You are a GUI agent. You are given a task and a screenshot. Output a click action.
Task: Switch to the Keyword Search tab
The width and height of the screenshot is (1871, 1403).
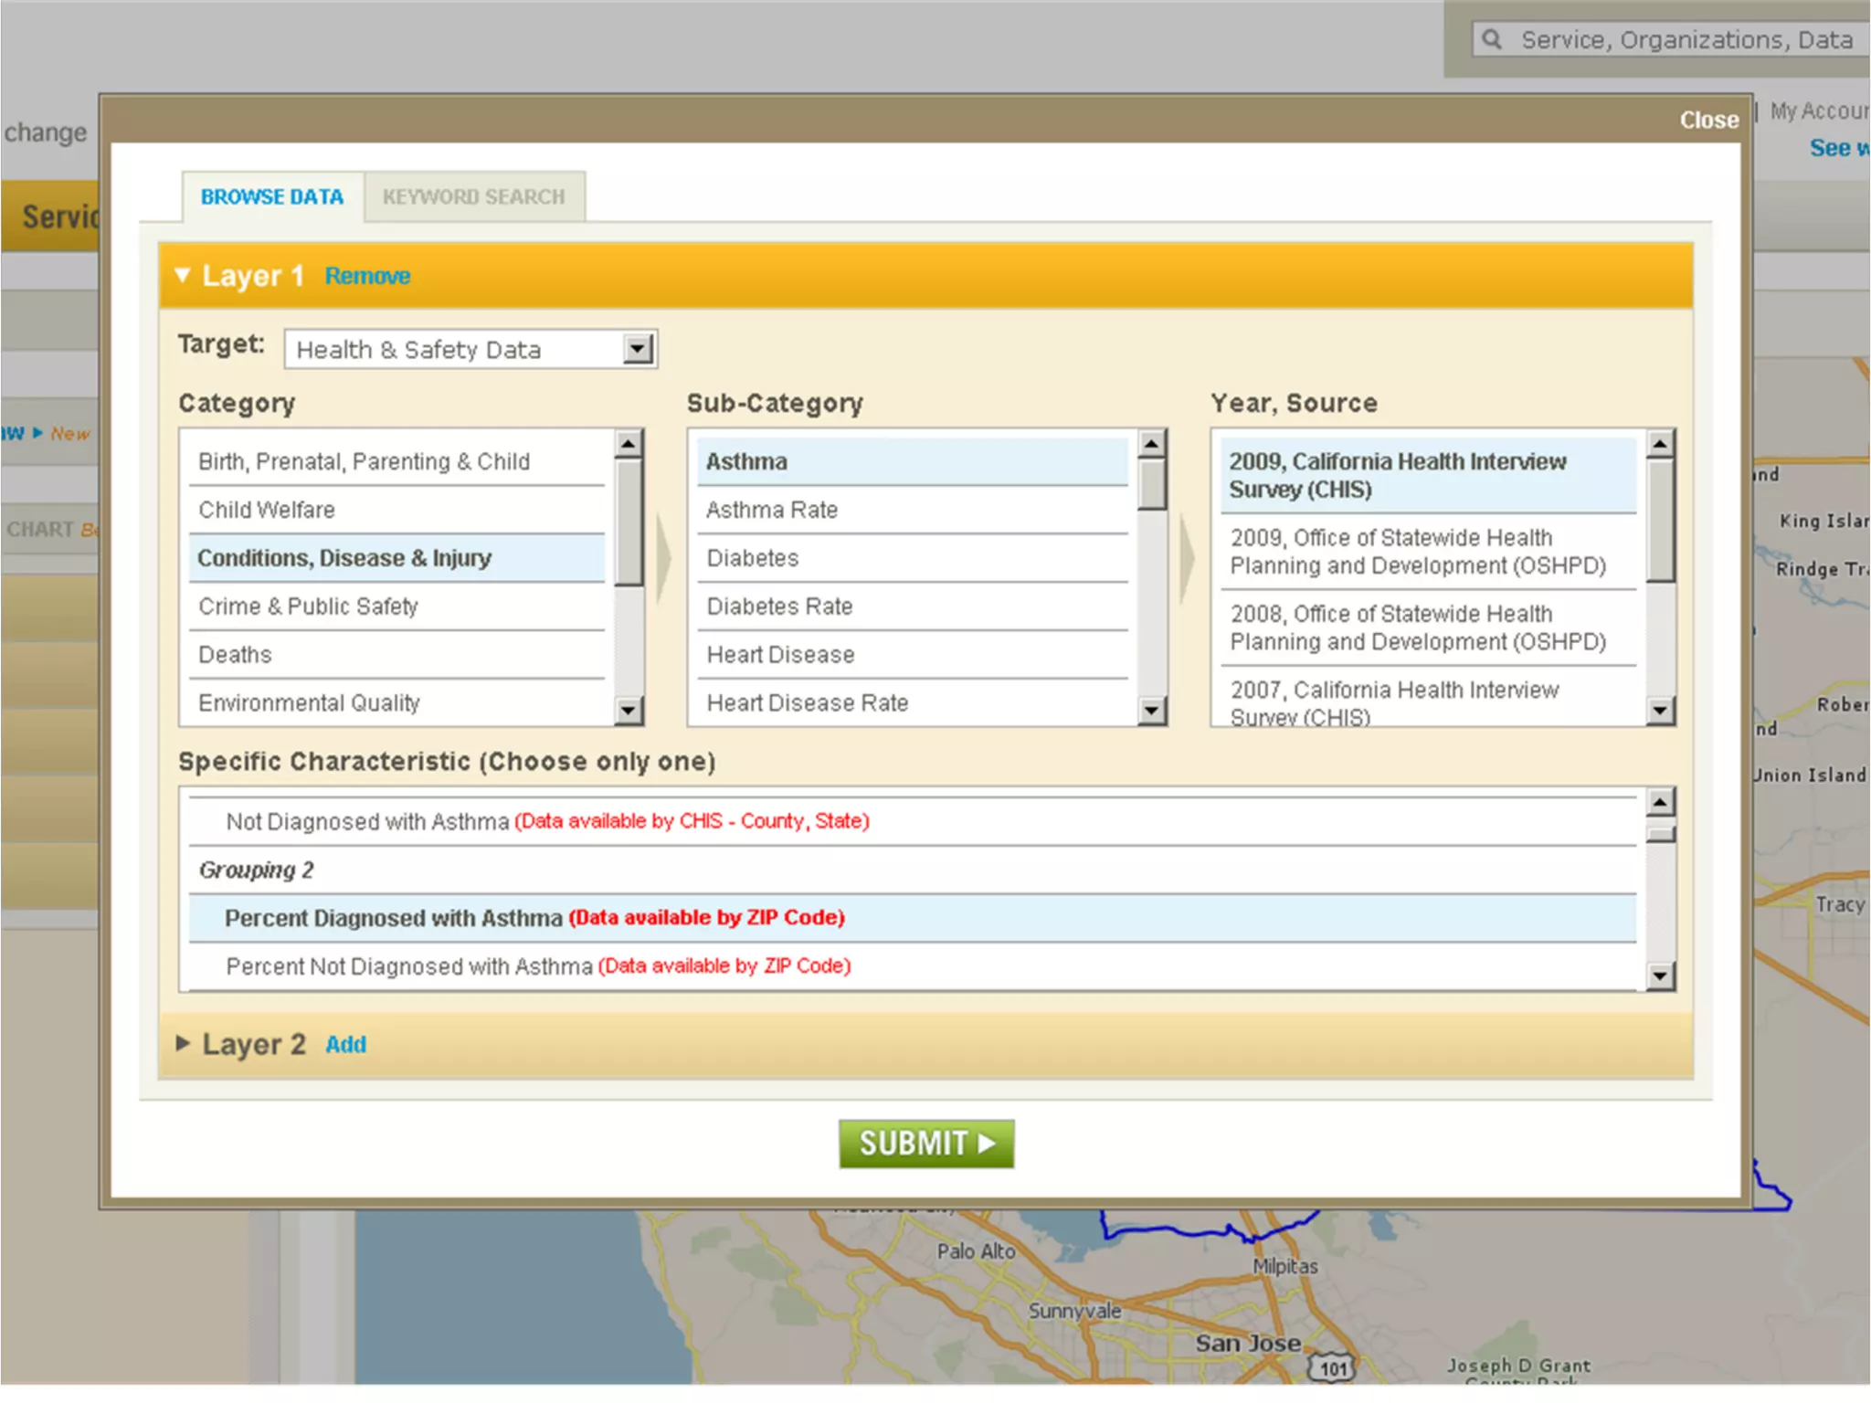click(x=473, y=196)
